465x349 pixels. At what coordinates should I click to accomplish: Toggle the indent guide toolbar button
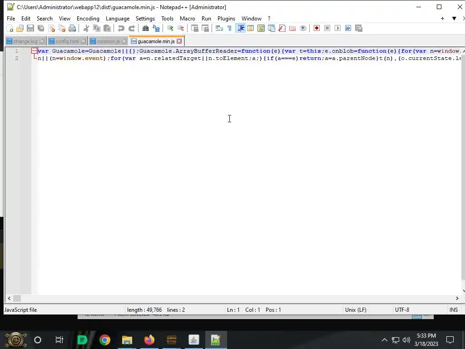(240, 28)
